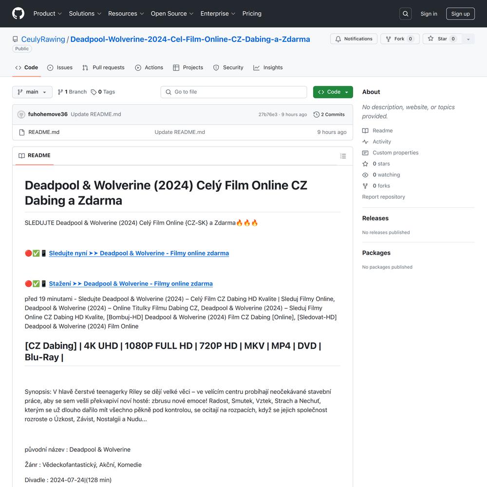Select the README tab header
The width and height of the screenshot is (487, 487).
tap(35, 156)
